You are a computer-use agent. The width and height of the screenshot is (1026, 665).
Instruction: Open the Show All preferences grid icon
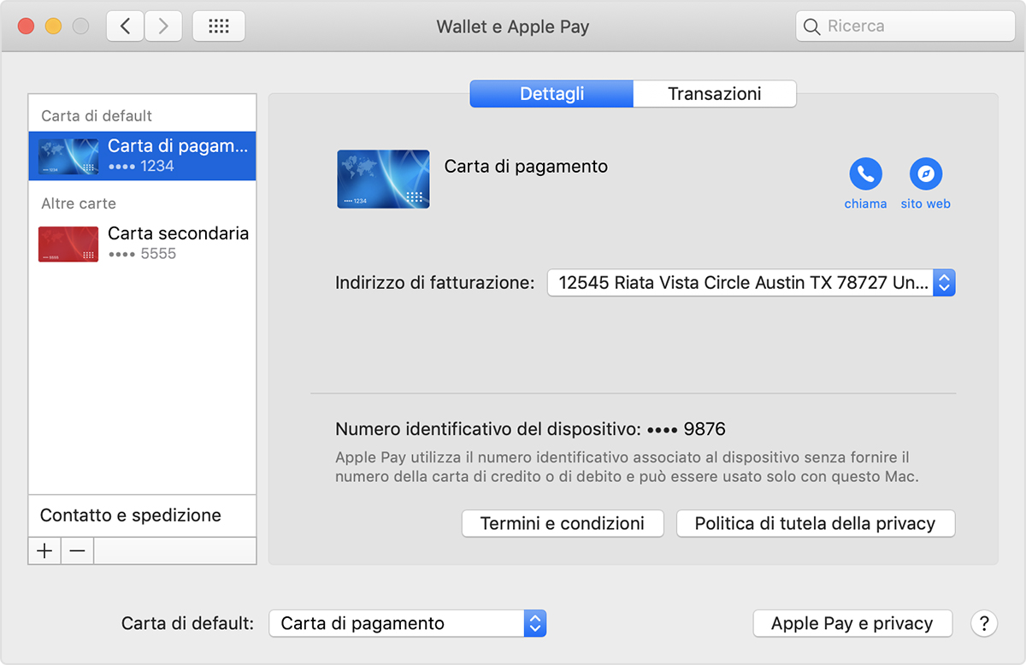pos(218,26)
